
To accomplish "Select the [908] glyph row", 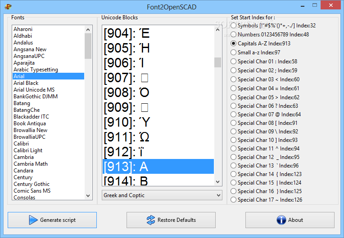I will (x=158, y=93).
